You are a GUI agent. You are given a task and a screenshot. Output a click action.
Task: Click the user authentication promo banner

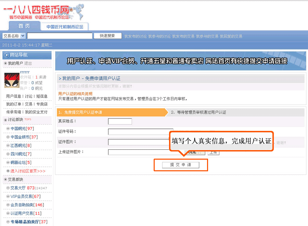click(x=181, y=61)
